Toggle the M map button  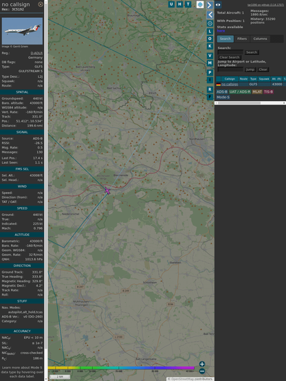pos(210,63)
